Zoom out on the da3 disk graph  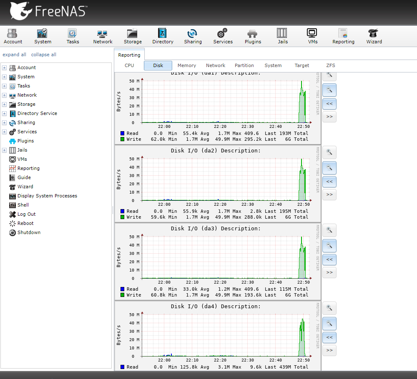(x=329, y=246)
